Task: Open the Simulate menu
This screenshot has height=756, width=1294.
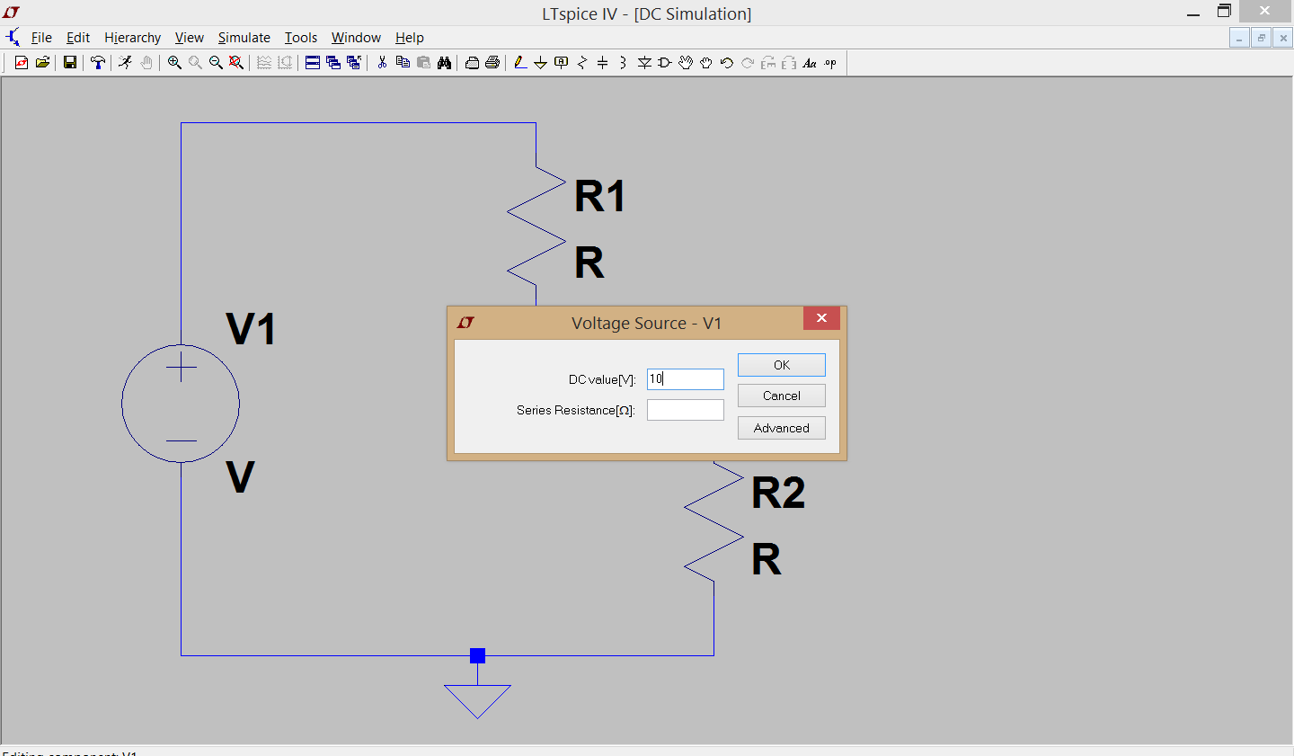Action: click(x=244, y=38)
